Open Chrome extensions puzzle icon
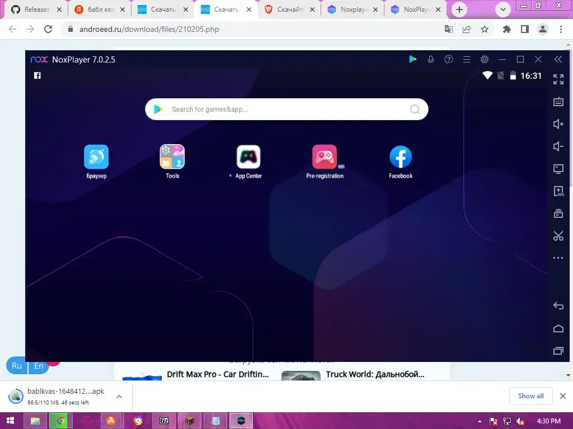This screenshot has height=429, width=573. click(x=507, y=29)
